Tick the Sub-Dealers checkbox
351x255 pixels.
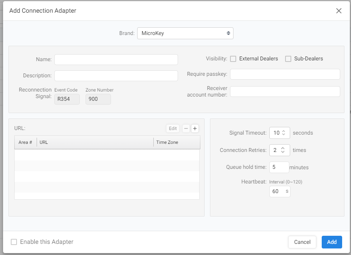(x=288, y=59)
